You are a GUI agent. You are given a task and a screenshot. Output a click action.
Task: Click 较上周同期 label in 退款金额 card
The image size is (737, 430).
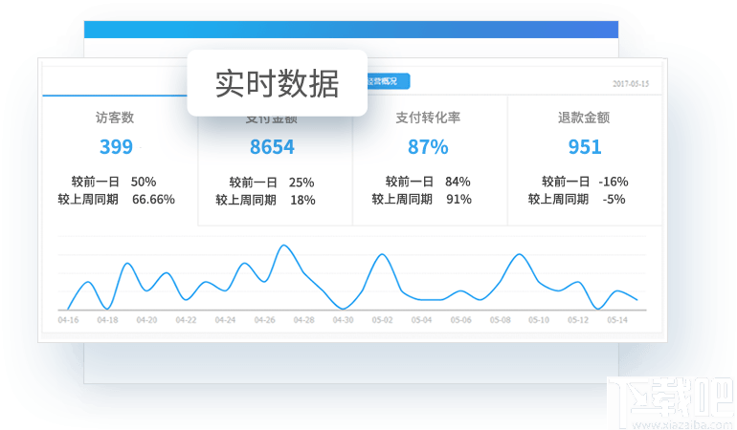(x=558, y=200)
